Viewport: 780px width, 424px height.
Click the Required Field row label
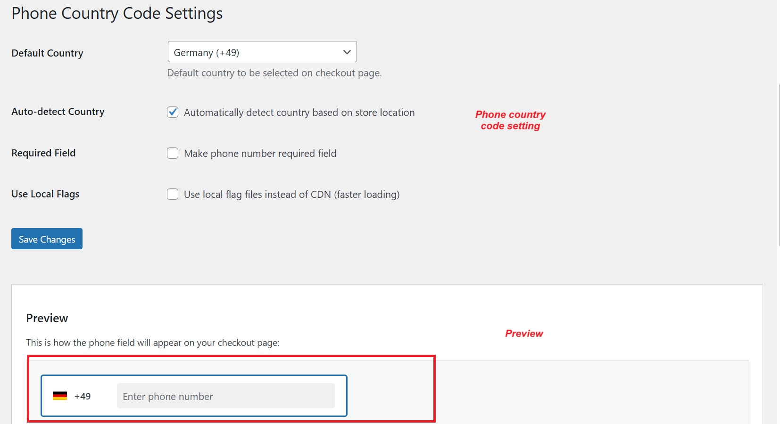pyautogui.click(x=43, y=153)
